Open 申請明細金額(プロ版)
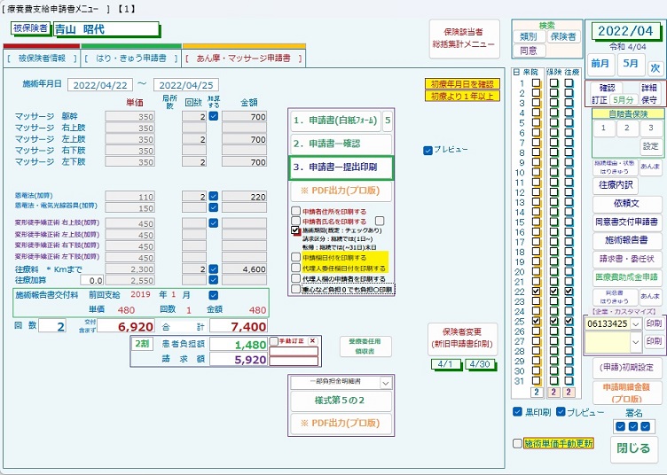This screenshot has height=475, width=667. tap(626, 393)
